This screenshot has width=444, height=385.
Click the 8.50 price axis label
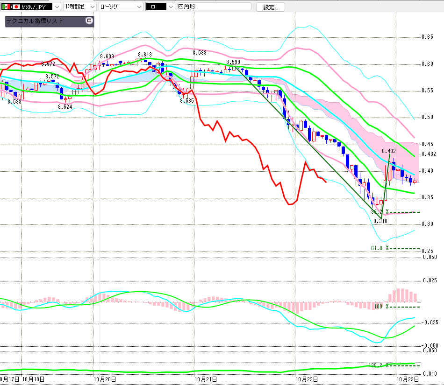427,117
